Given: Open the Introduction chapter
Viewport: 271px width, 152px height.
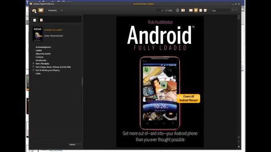Looking at the screenshot, I should click(41, 60).
